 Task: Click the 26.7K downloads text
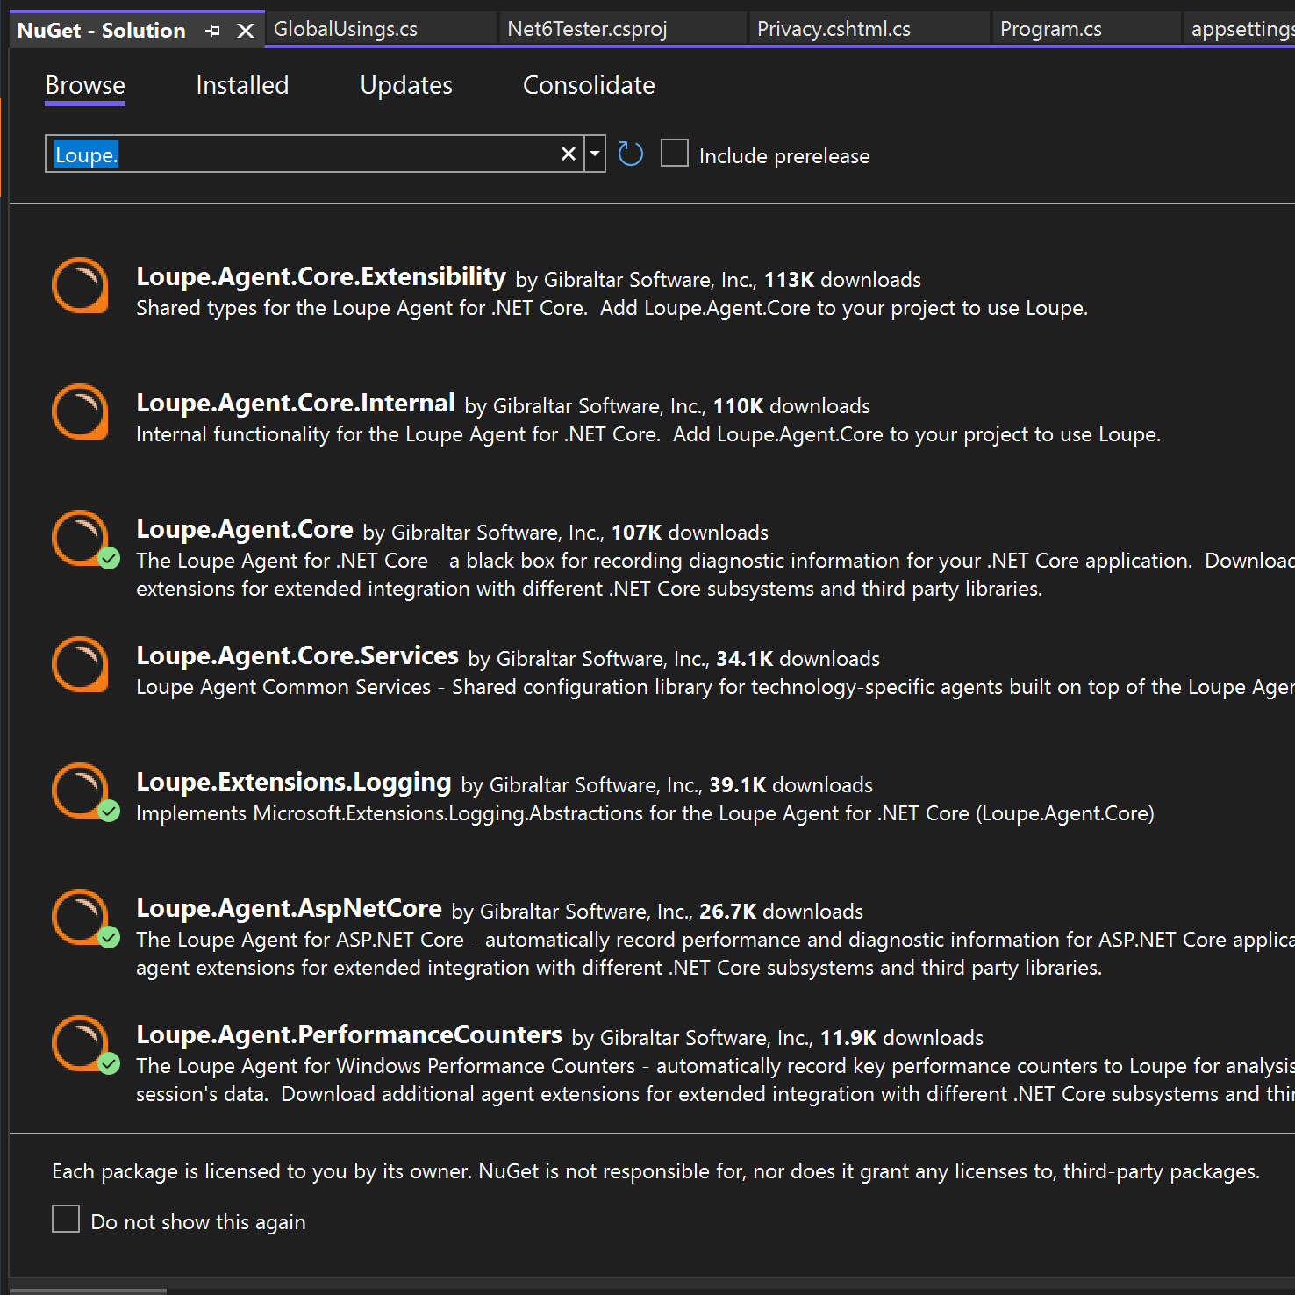781,912
